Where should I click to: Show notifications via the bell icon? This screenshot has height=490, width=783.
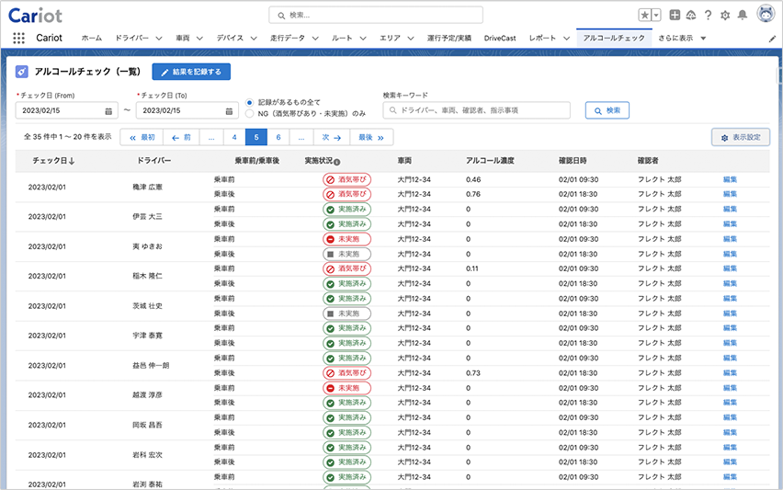click(x=742, y=15)
